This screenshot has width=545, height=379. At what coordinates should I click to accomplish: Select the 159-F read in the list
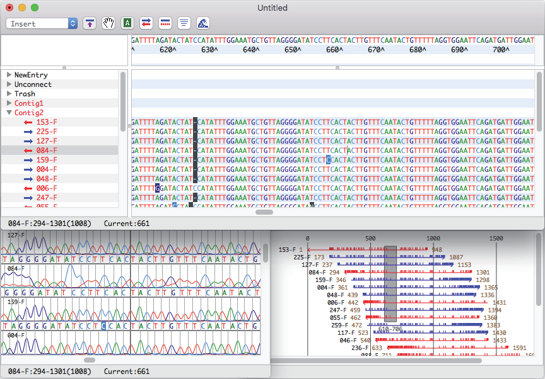point(47,160)
